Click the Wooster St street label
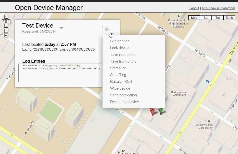 29,128
